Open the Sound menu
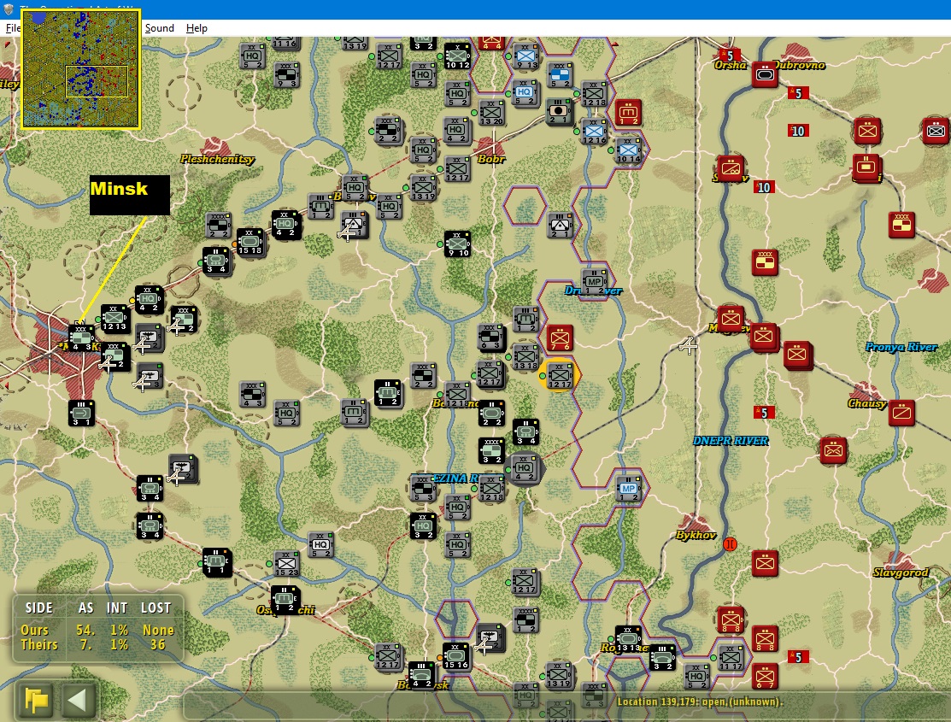The image size is (951, 722). click(x=159, y=28)
